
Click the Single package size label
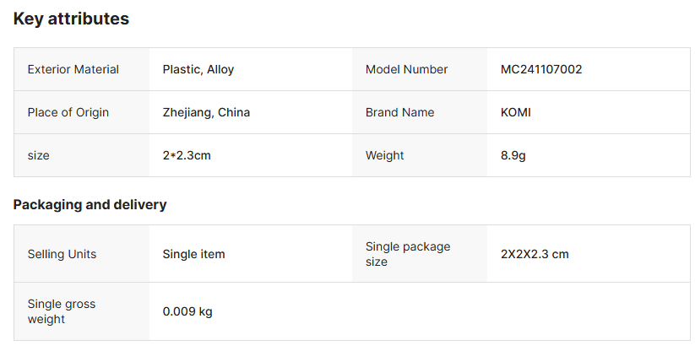coord(408,254)
